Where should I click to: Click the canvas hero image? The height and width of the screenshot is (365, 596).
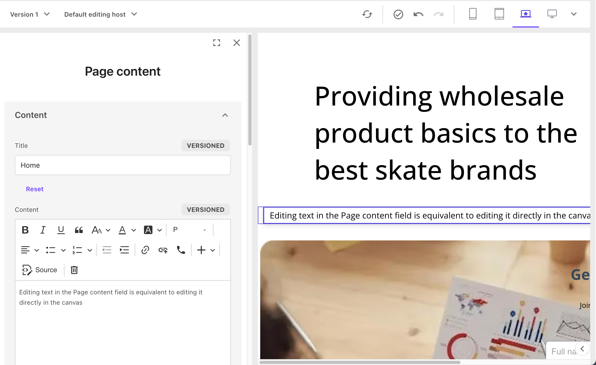[425, 300]
